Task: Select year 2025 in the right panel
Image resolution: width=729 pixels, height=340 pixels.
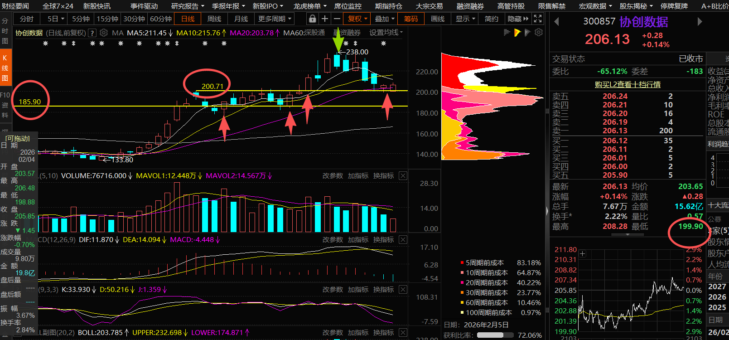Action: pos(717,307)
